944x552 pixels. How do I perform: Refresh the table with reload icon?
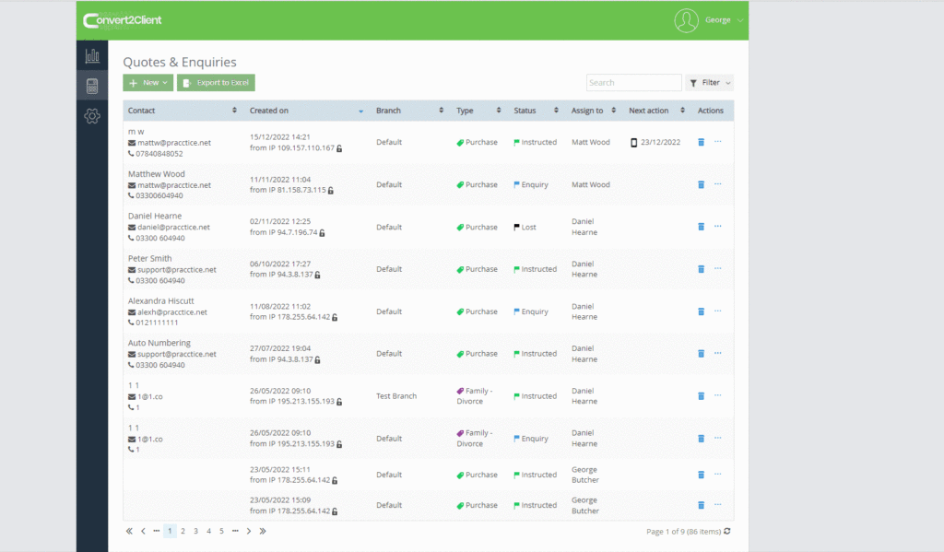tap(727, 531)
